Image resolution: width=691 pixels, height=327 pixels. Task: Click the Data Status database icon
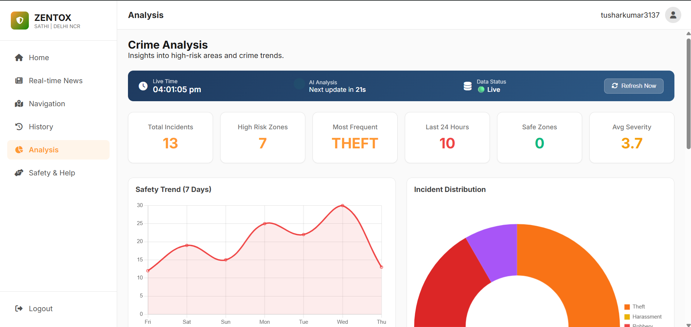[x=468, y=86]
